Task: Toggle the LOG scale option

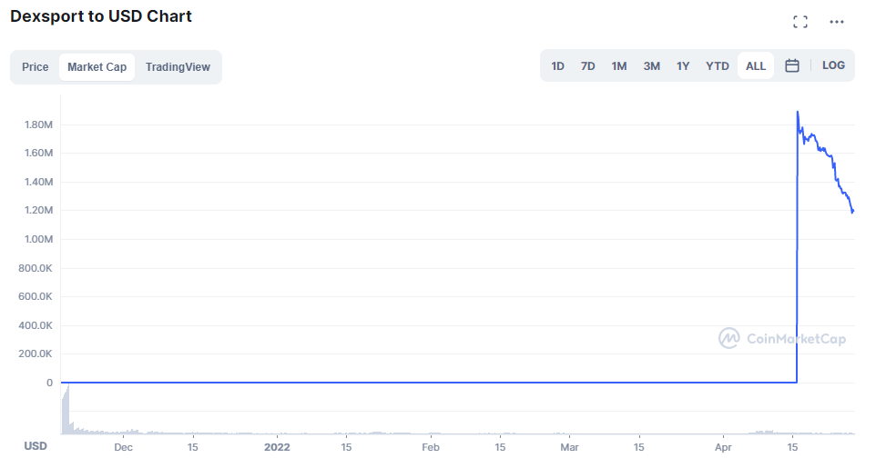Action: pos(833,65)
